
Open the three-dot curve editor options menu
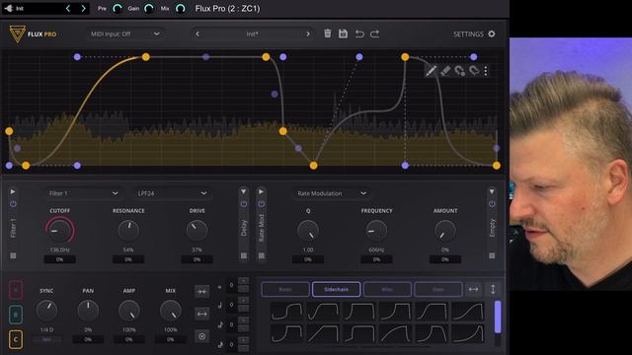point(486,71)
